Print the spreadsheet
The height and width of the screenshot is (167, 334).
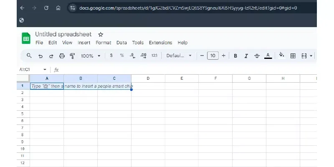tap(62, 56)
